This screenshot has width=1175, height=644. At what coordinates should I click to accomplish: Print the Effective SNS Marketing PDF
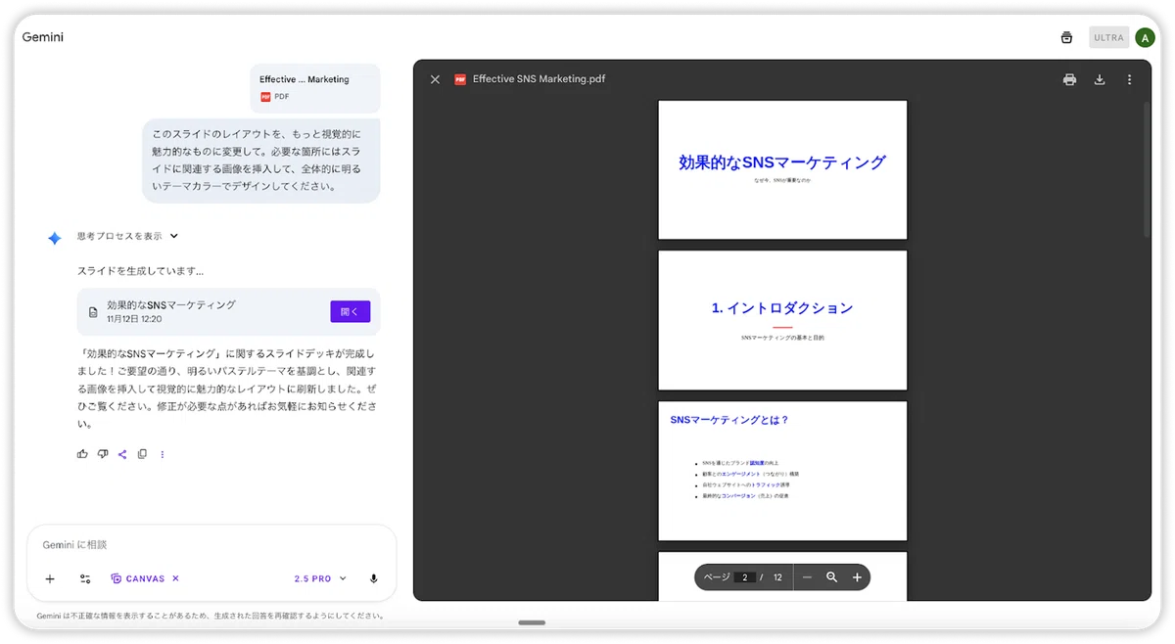pos(1069,79)
